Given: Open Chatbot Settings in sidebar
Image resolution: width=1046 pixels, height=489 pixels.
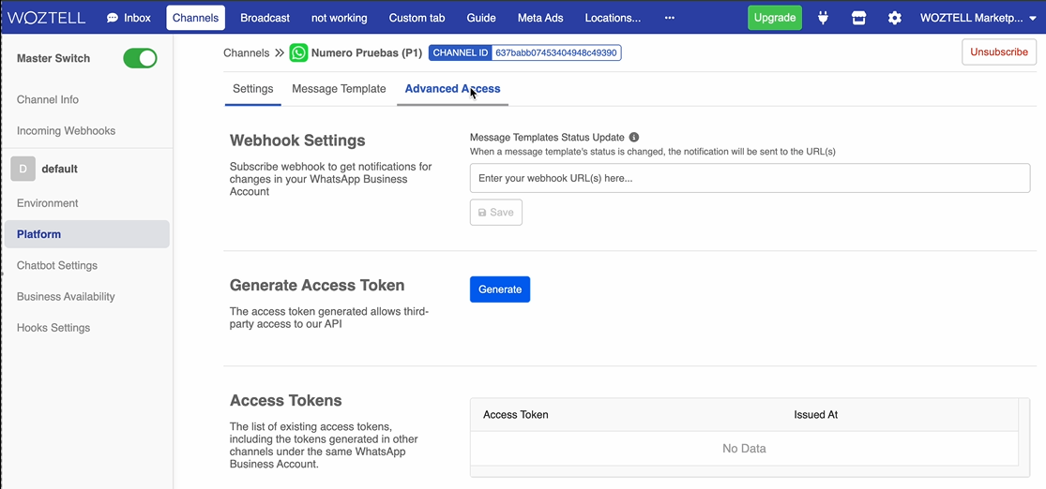Looking at the screenshot, I should pos(57,265).
